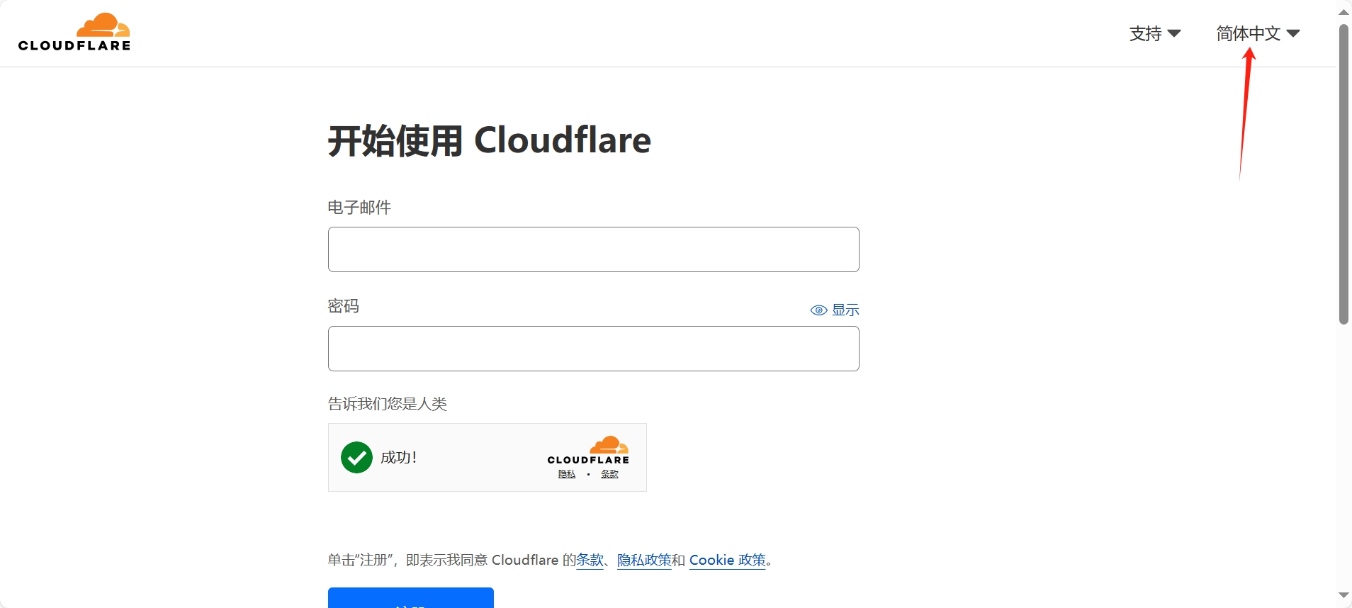This screenshot has width=1352, height=608.
Task: Open the 隐私政策 link
Action: tap(644, 560)
